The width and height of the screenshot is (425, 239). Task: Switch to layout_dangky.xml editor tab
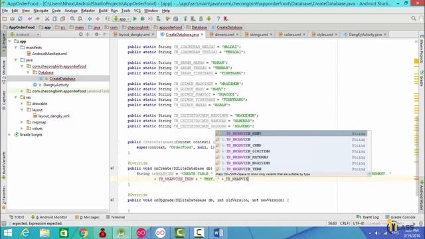pyautogui.click(x=134, y=35)
